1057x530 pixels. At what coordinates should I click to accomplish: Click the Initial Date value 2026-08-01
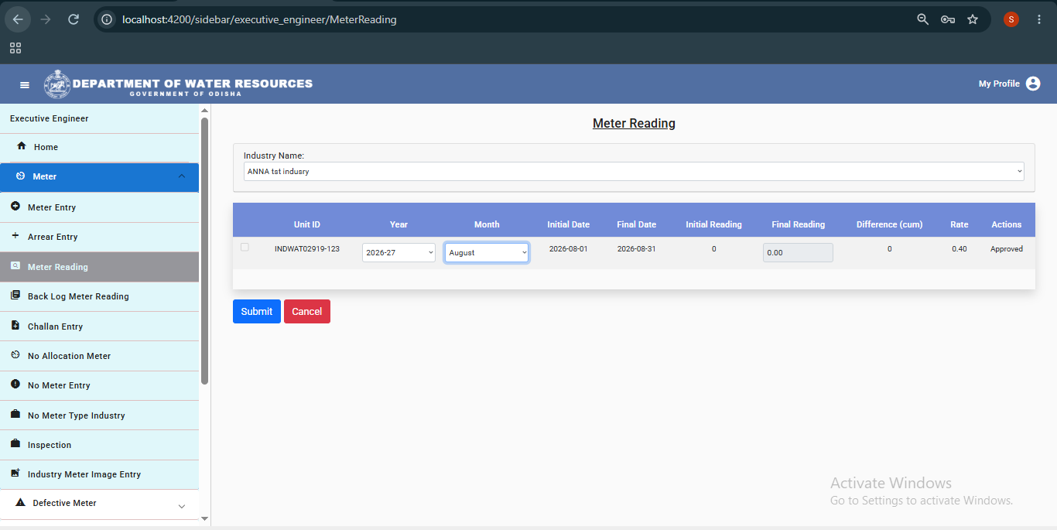(x=569, y=249)
